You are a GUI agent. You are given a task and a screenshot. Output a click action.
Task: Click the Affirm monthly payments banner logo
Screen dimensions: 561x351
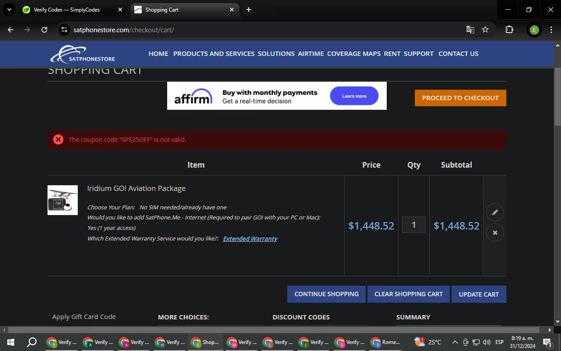point(193,96)
